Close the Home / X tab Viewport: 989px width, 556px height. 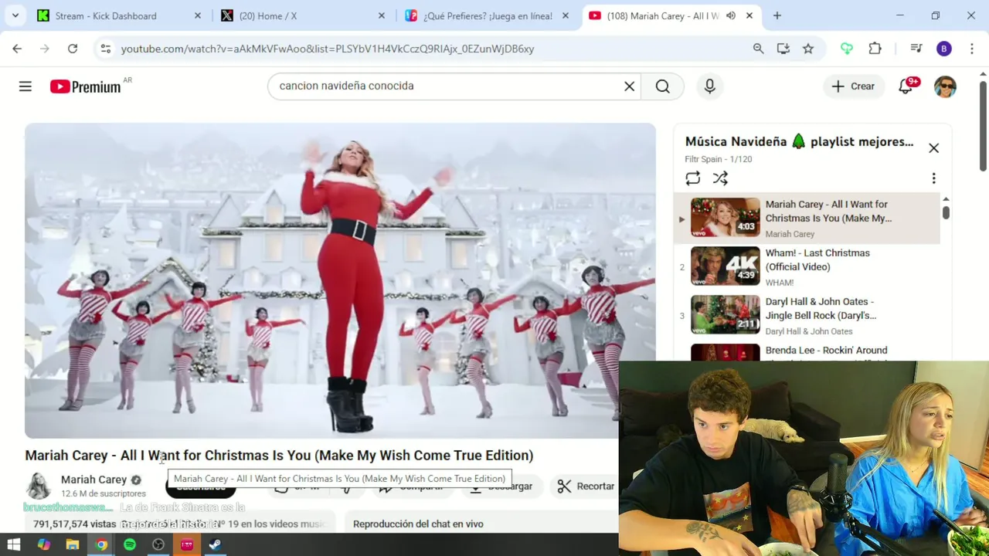[x=382, y=15]
